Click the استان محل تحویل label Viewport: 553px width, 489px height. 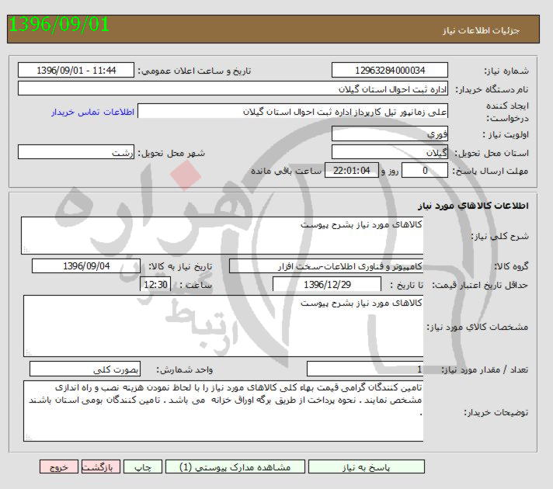pos(492,153)
